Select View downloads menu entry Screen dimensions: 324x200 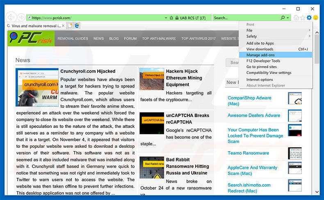pos(276,49)
